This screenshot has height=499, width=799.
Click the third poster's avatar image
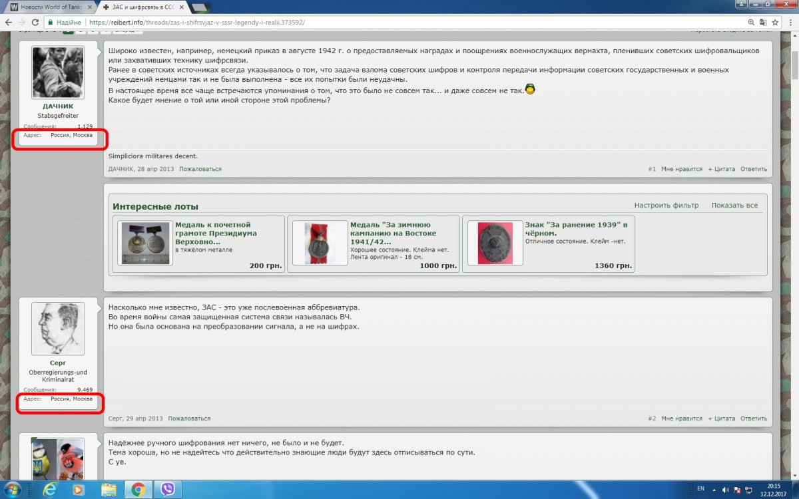click(x=58, y=458)
